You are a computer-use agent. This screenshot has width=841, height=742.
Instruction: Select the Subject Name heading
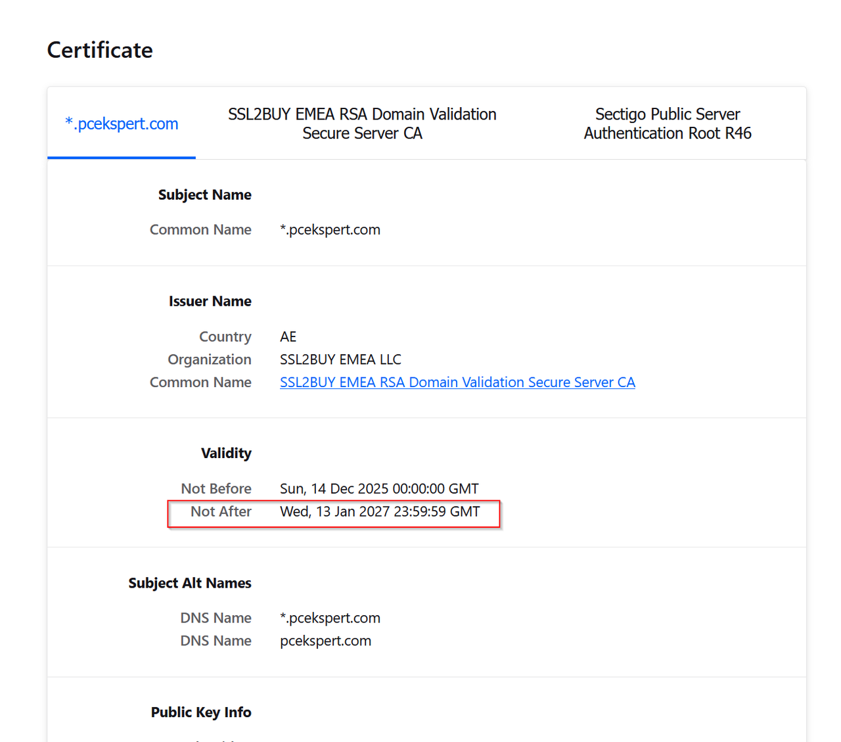205,195
